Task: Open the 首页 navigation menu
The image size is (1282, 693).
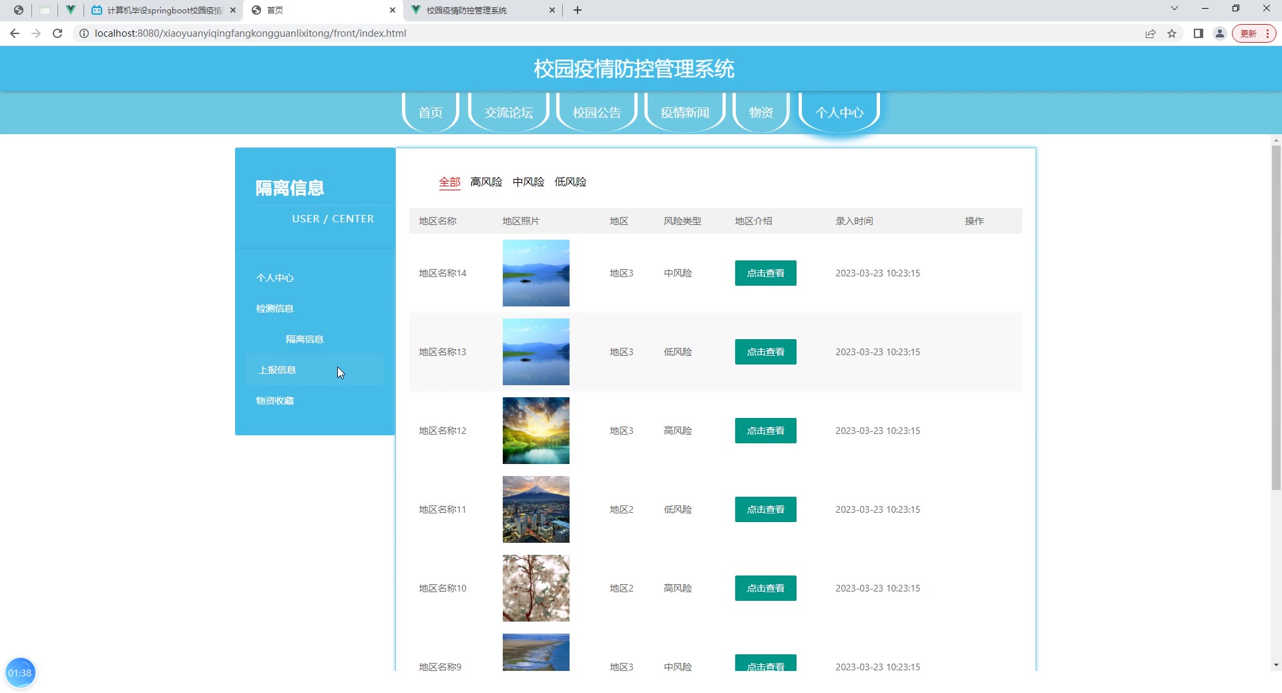Action: click(x=431, y=112)
